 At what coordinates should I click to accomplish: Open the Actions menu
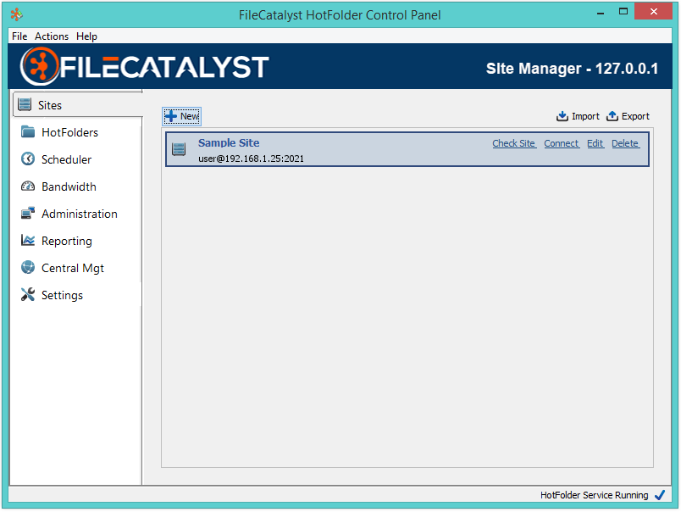[52, 36]
